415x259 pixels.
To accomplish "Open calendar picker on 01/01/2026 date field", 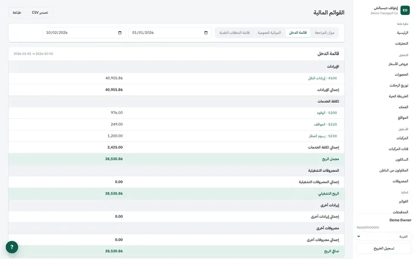I will [x=206, y=33].
